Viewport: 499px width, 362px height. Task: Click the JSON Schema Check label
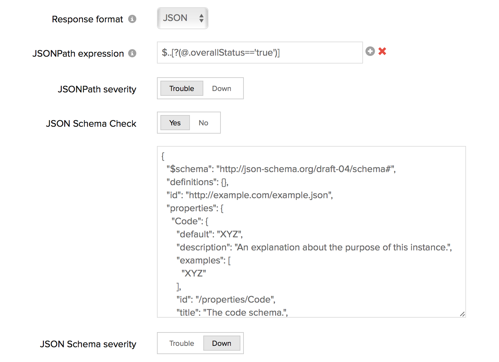click(91, 124)
